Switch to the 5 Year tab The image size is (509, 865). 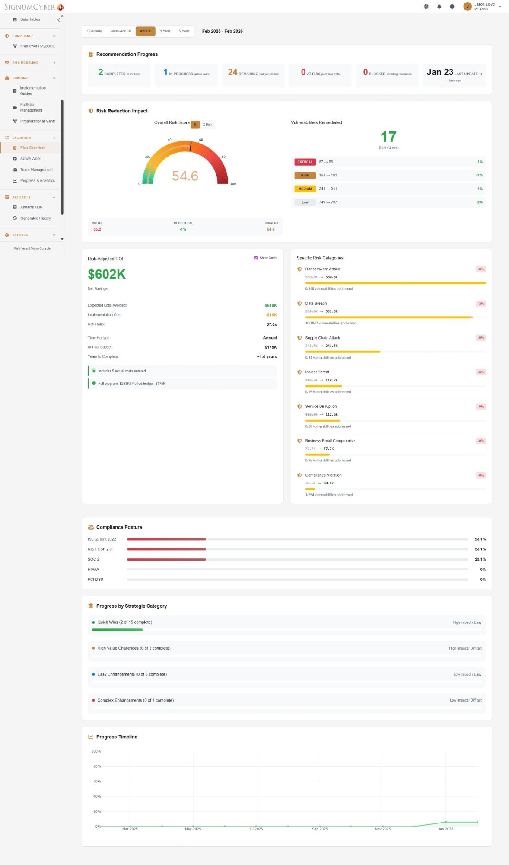tap(184, 31)
